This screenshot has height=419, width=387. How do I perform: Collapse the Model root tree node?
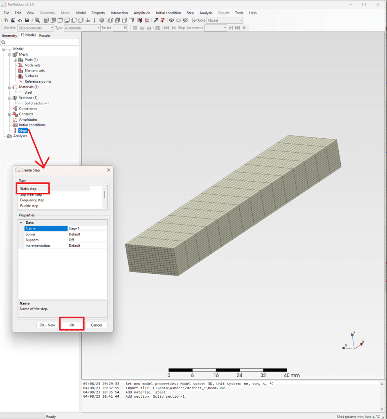[x=4, y=49]
